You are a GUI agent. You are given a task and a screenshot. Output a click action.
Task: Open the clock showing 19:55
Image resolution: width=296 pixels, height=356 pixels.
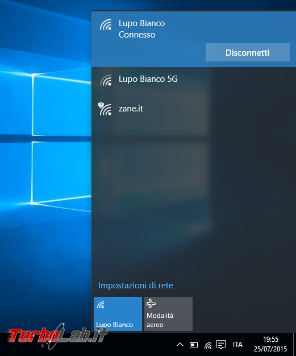point(270,344)
